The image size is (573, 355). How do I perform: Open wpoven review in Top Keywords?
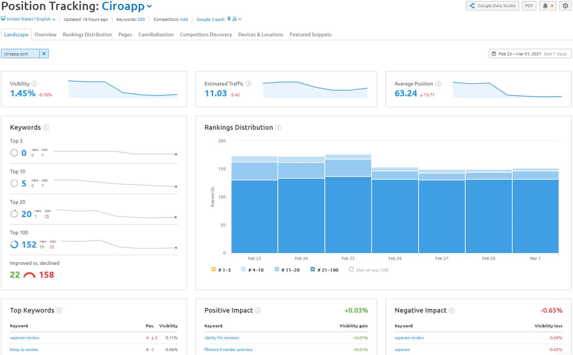click(25, 338)
